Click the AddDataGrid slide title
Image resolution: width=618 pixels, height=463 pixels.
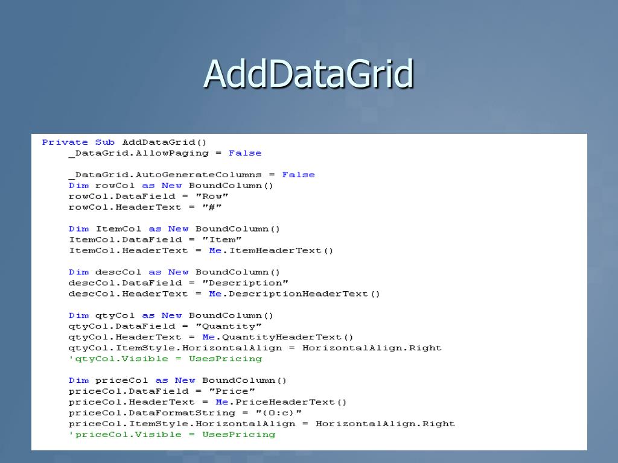[x=308, y=73]
